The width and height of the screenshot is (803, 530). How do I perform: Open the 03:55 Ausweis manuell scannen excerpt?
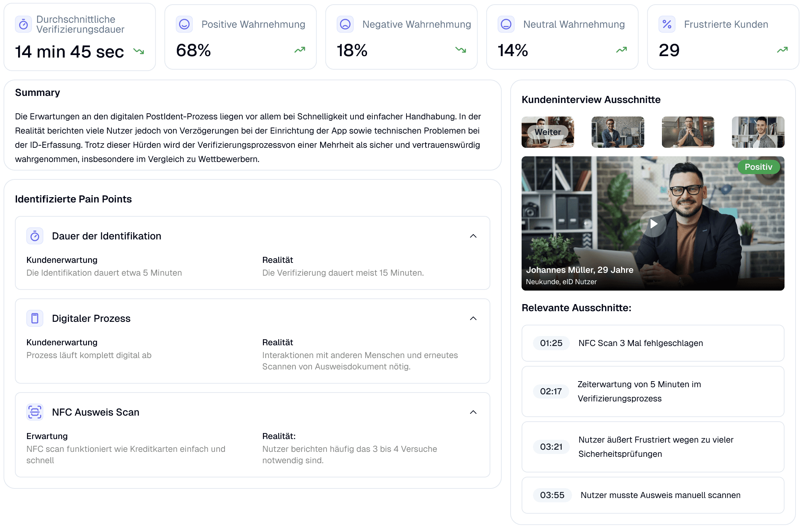point(552,495)
